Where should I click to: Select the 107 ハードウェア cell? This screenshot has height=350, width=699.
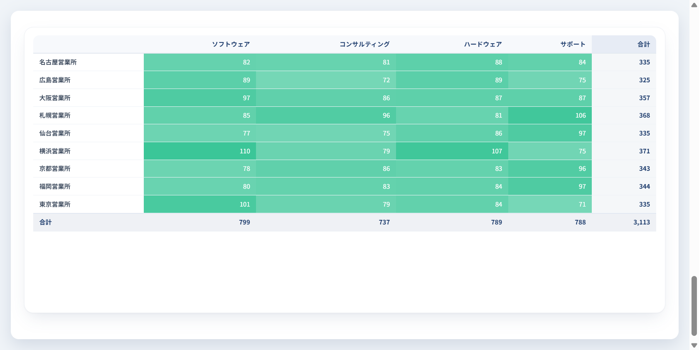click(x=452, y=151)
